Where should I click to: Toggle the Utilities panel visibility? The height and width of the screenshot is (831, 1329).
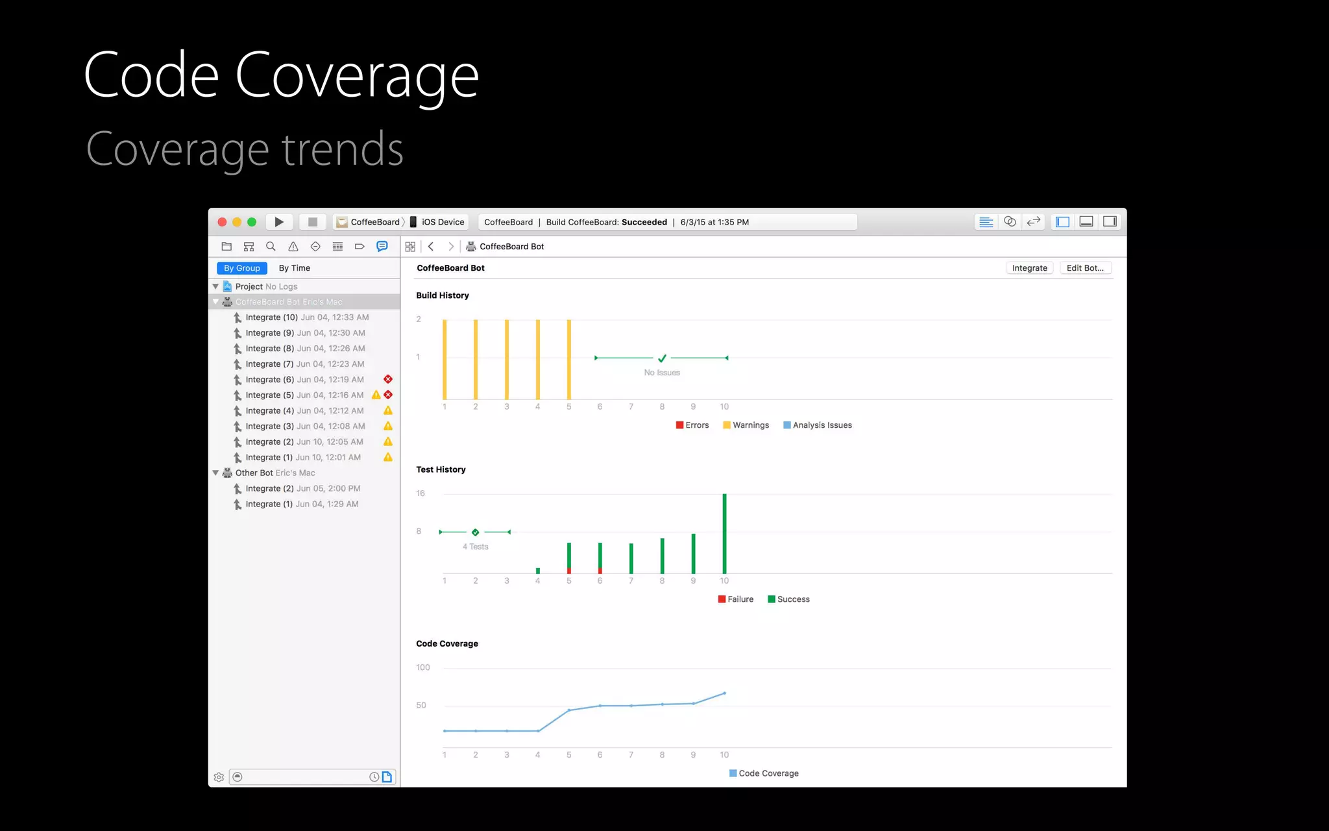(1110, 222)
